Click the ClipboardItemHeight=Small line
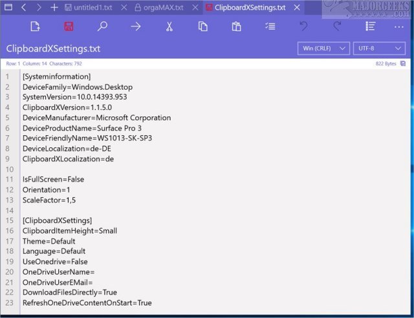Viewport: 414px width, 318px height. point(70,231)
